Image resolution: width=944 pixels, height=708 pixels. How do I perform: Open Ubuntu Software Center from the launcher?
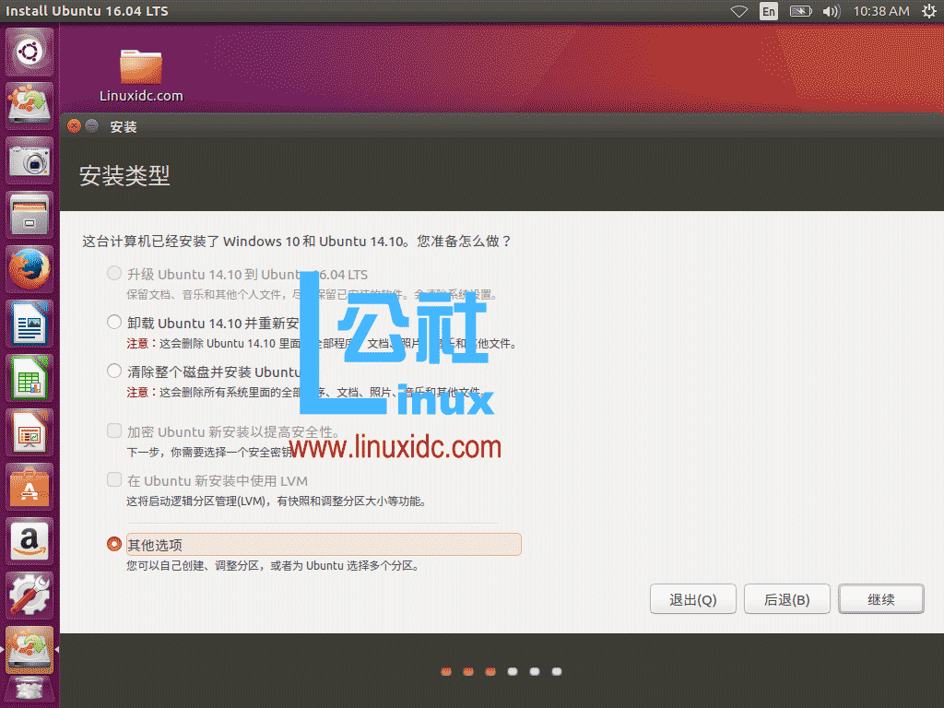(x=29, y=487)
